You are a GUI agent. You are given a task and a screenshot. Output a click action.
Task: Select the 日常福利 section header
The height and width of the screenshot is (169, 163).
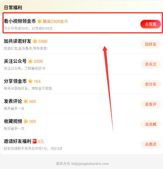click(x=13, y=8)
